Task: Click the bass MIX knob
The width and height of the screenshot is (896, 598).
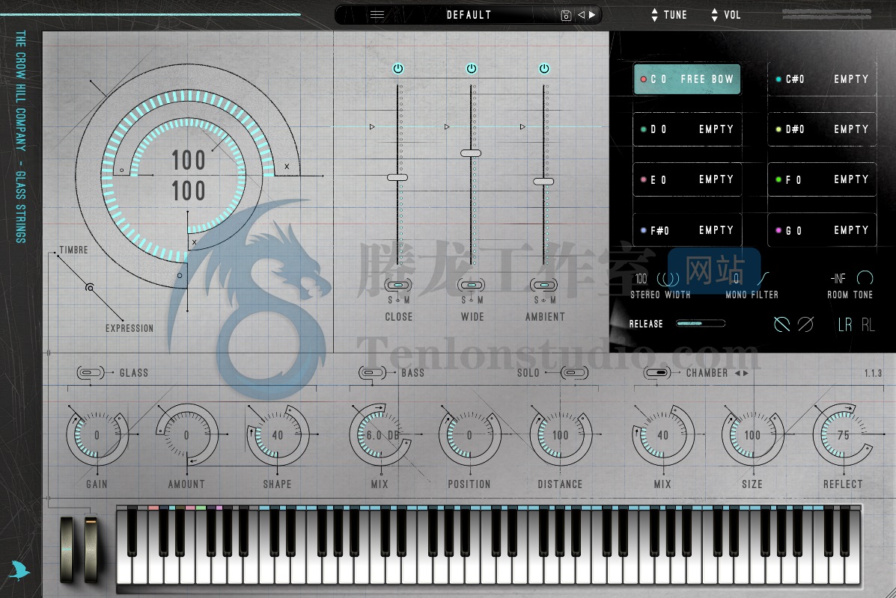Action: [380, 435]
